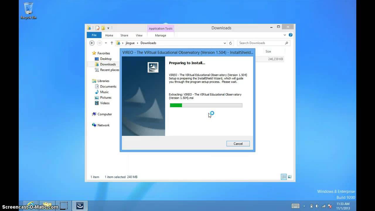Viewport: 375px width, 211px height.
Task: Switch to the Share ribbon tab
Action: pos(124,35)
